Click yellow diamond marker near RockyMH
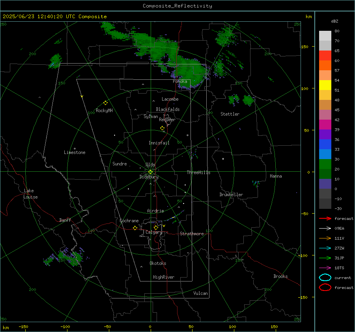The width and height of the screenshot is (355, 332). coord(105,103)
